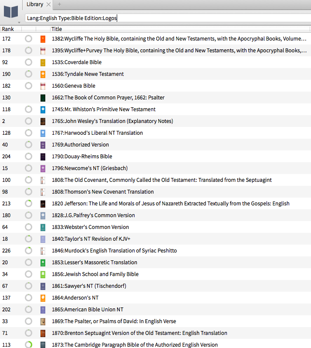Open 1535:Coverdale Bible title

tap(77, 62)
